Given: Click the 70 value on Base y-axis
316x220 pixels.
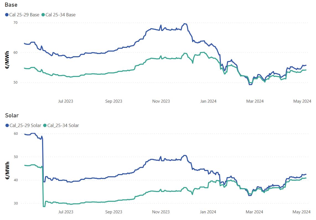Looking at the screenshot, I should (x=15, y=23).
